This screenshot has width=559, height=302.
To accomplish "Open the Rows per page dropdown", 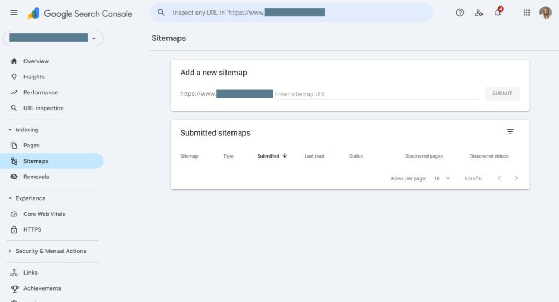I will (442, 178).
